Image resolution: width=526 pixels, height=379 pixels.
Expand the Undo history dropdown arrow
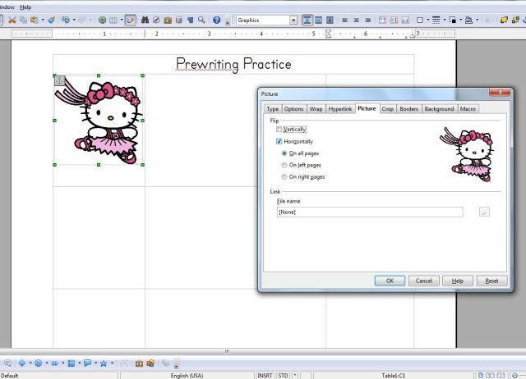[74, 20]
